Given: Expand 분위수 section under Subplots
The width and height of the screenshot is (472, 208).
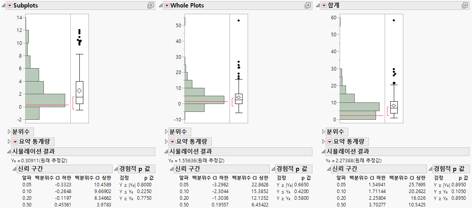Looking at the screenshot, I should (x=9, y=132).
